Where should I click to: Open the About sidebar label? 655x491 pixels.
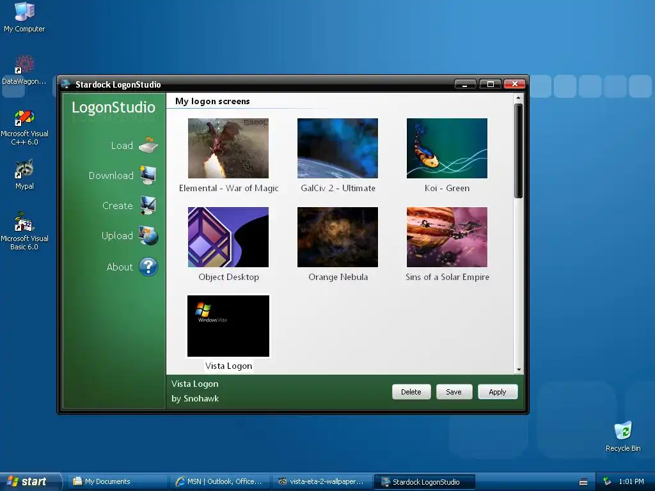pos(120,267)
